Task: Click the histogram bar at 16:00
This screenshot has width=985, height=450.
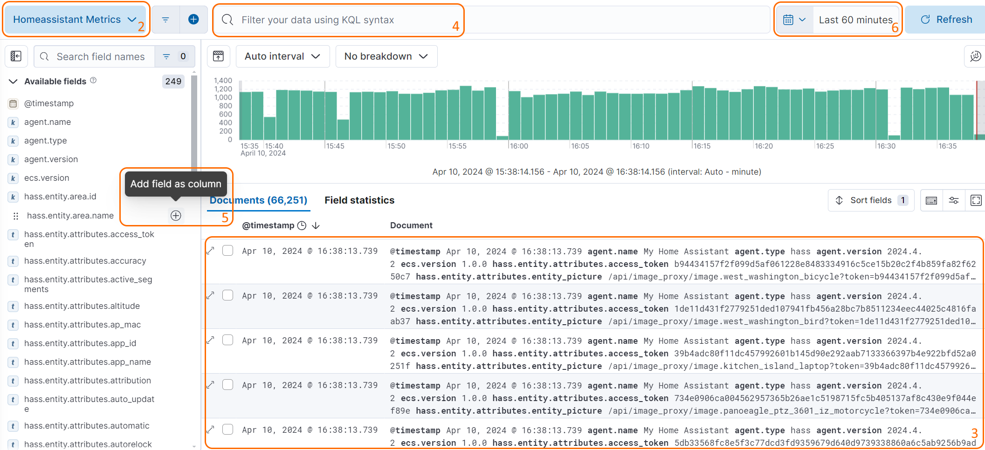Action: point(514,115)
